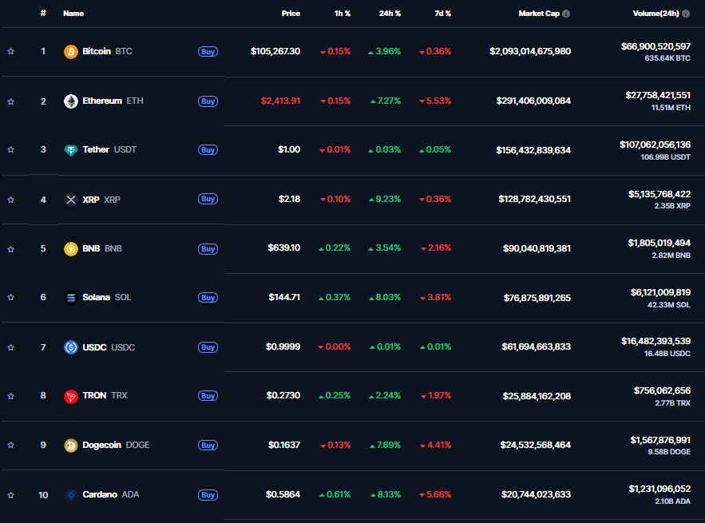705x523 pixels.
Task: Toggle the XRP watchlist star
Action: 11,199
